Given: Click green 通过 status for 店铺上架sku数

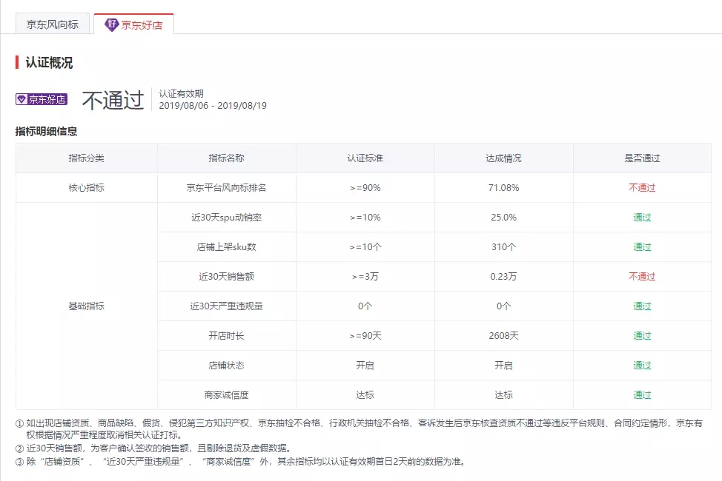Looking at the screenshot, I should click(642, 247).
